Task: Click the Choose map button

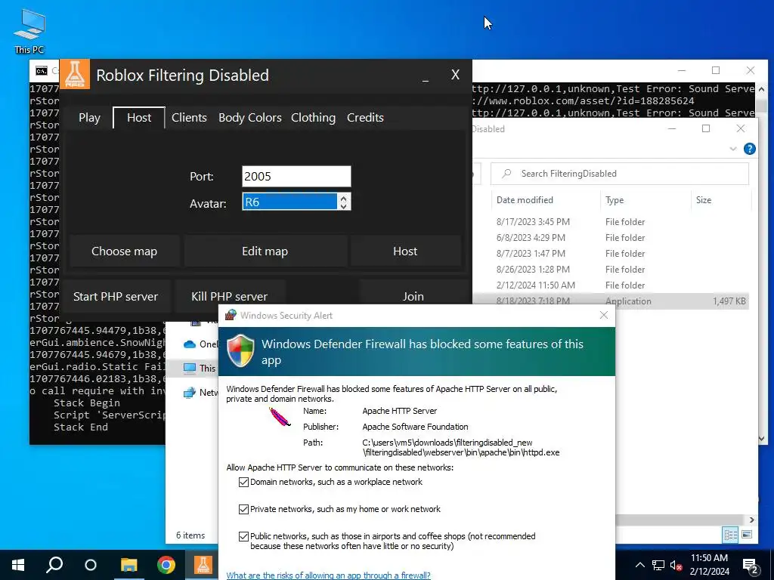Action: (125, 251)
